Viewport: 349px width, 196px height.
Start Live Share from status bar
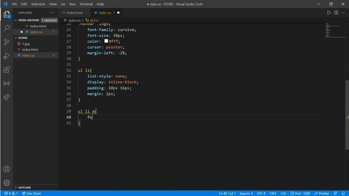pos(32,193)
